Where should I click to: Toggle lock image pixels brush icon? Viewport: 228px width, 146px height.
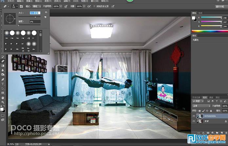coord(203,111)
